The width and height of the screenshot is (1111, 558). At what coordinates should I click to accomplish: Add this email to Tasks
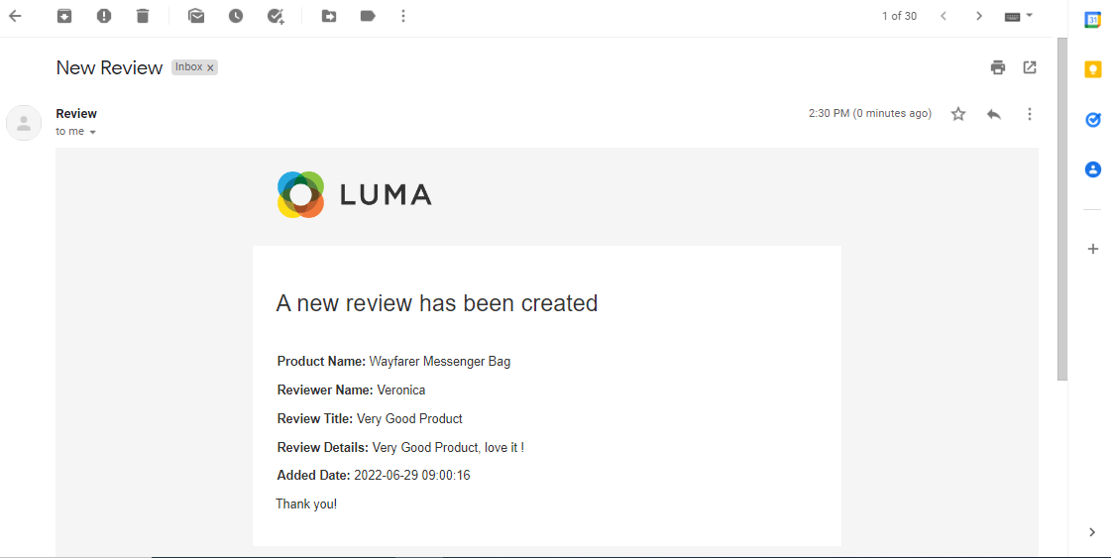pos(276,16)
